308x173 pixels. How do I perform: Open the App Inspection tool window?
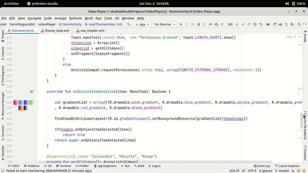coord(105,166)
